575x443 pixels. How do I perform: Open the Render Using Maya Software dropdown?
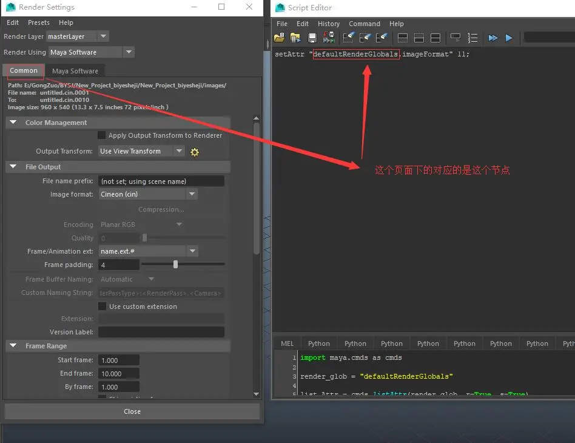(x=92, y=52)
